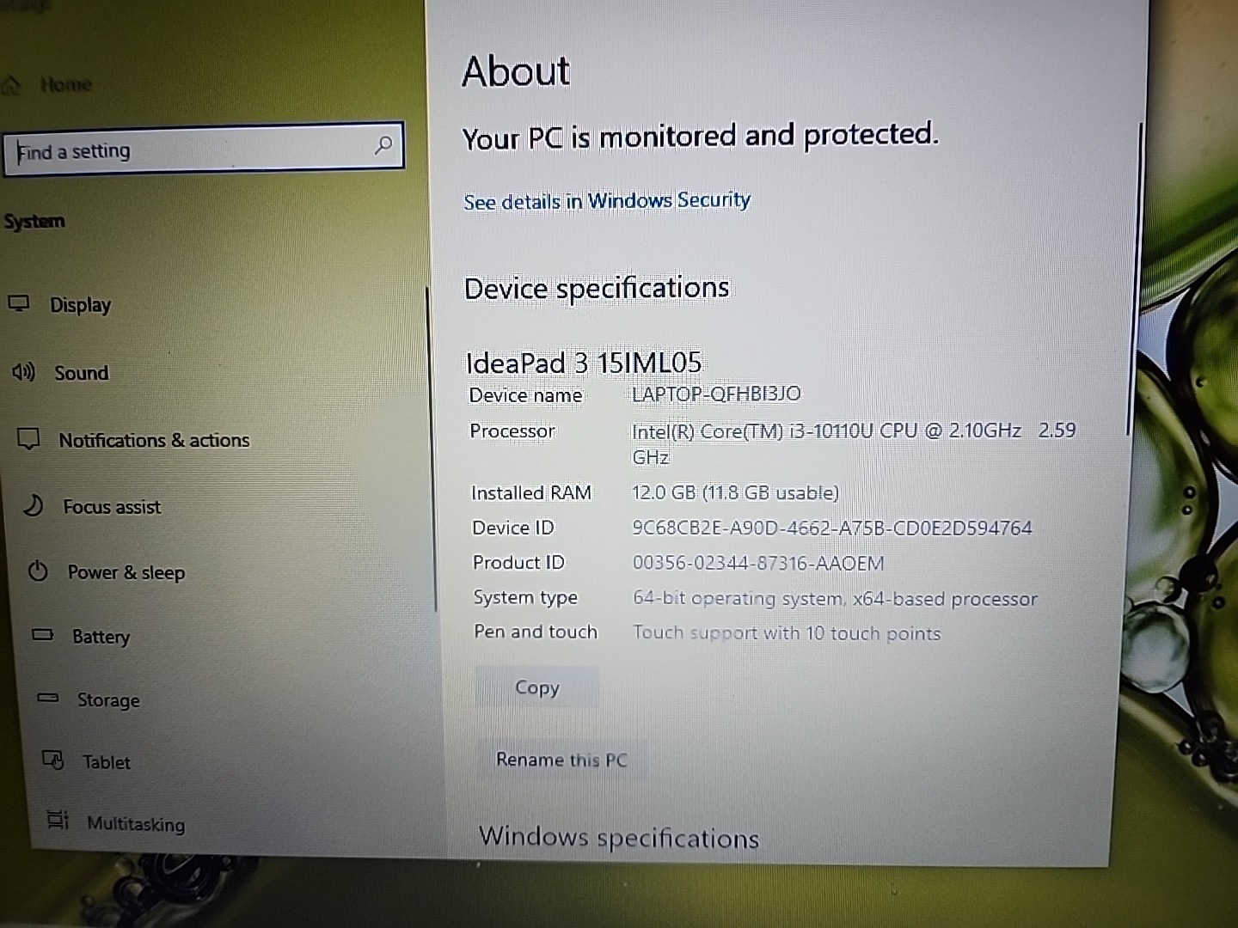Select Focus assist in sidebar
The height and width of the screenshot is (928, 1238).
click(112, 507)
